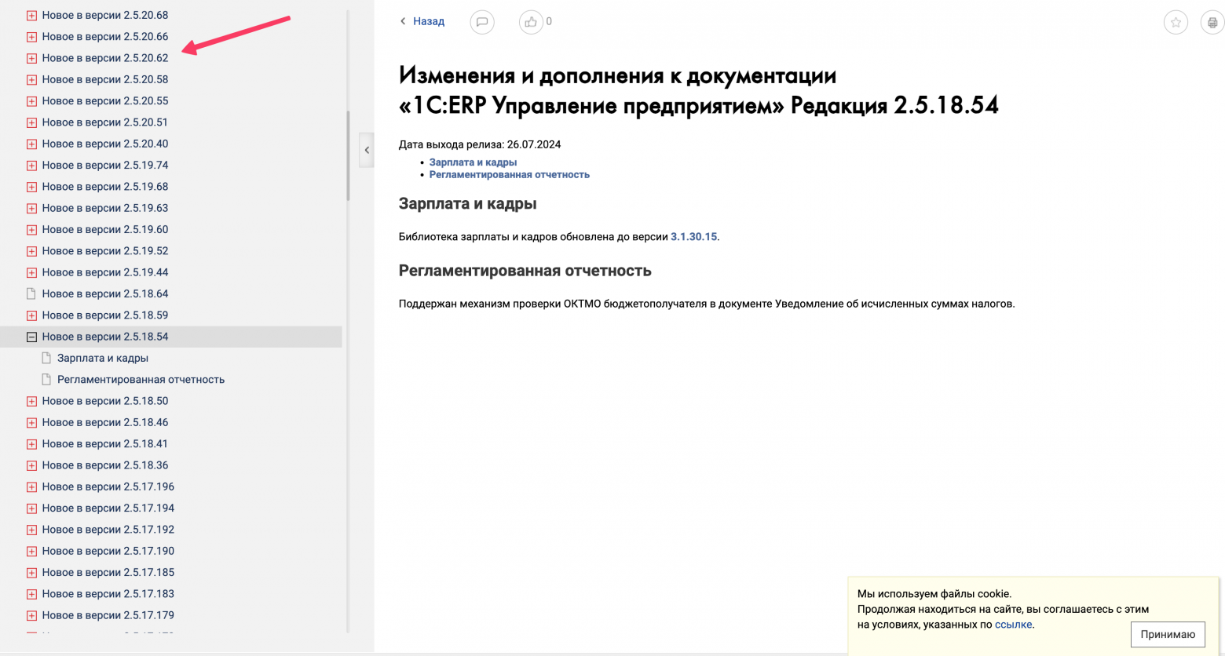Expand Новое в версии 2.5.17.190 plus icon
Screen dimensions: 1225x656
pyautogui.click(x=31, y=552)
